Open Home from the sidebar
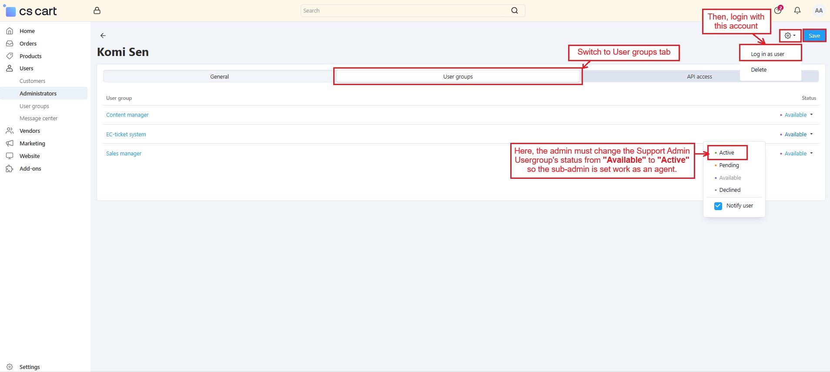Viewport: 830px width, 372px height. (x=27, y=31)
